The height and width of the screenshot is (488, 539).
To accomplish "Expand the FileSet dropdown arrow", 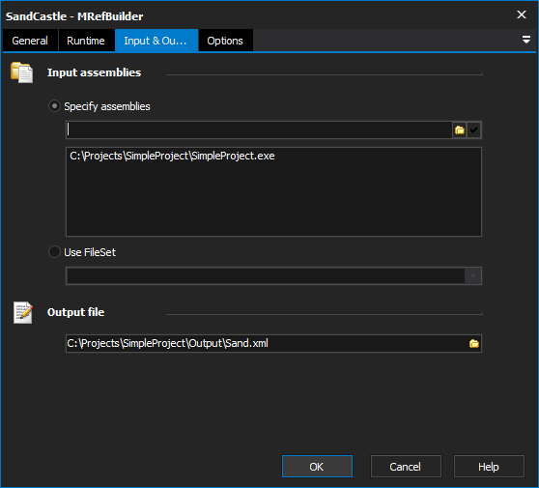I will pos(473,275).
